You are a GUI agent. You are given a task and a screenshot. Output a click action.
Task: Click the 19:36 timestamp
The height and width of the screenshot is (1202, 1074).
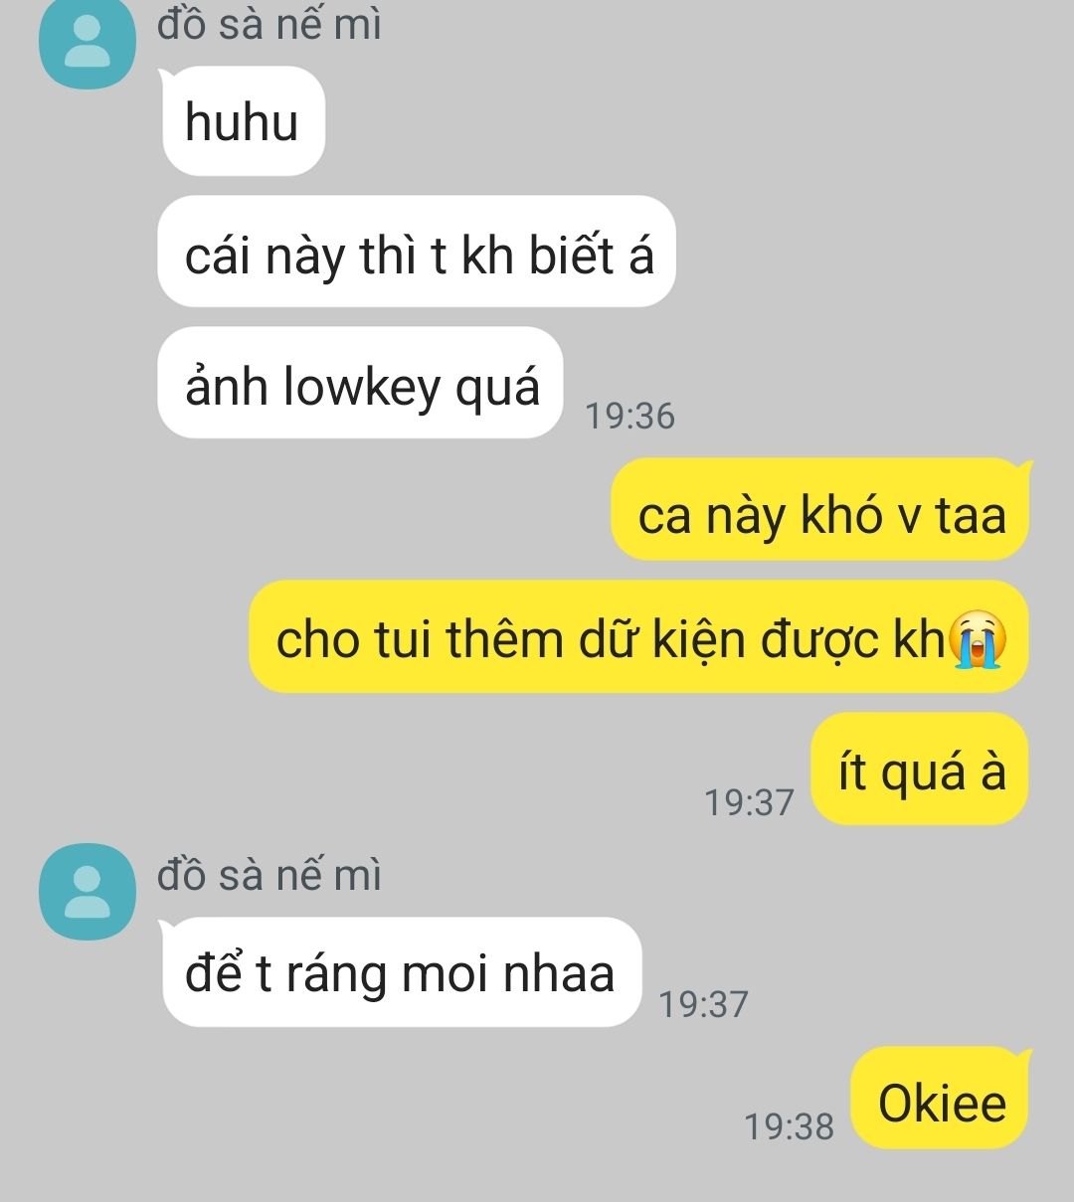630,415
